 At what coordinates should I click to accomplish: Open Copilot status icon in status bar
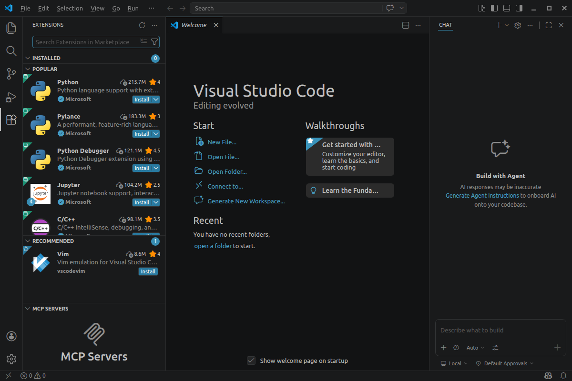(549, 376)
